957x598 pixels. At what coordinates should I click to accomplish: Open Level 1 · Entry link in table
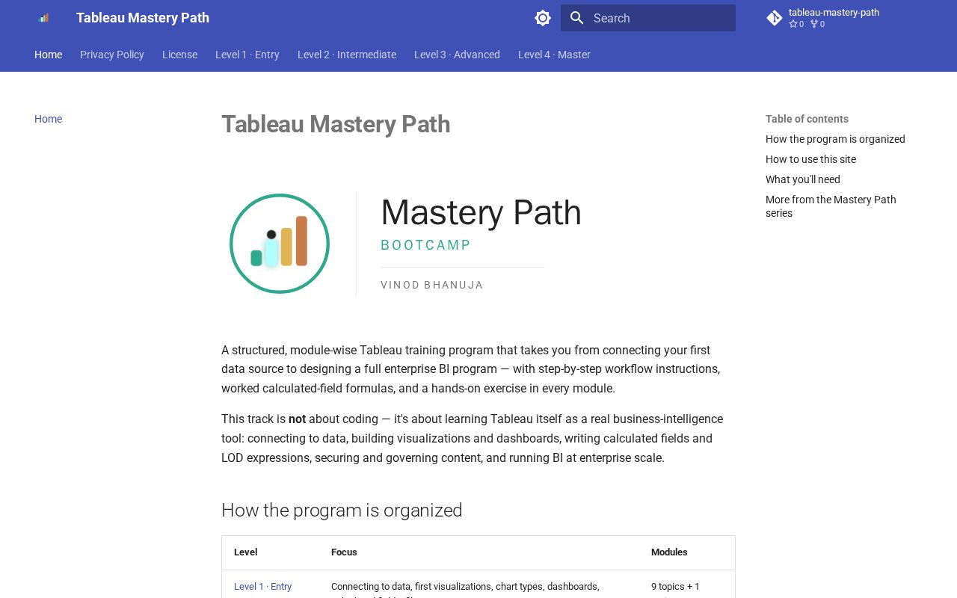[x=262, y=587]
